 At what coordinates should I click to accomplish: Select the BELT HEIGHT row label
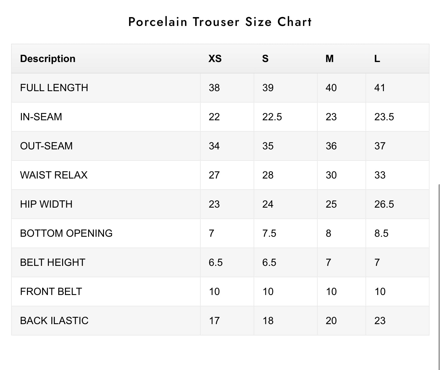click(53, 262)
